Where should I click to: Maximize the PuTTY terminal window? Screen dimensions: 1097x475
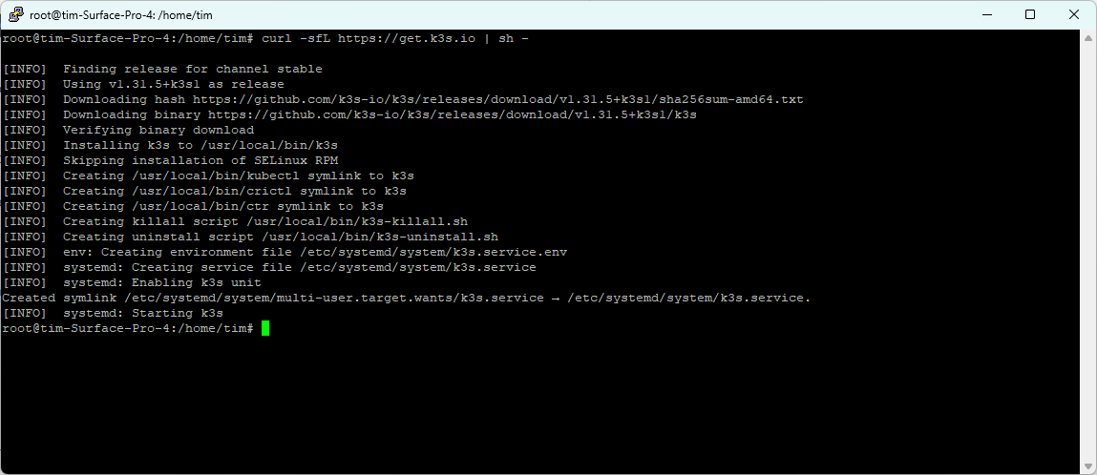click(x=1030, y=14)
